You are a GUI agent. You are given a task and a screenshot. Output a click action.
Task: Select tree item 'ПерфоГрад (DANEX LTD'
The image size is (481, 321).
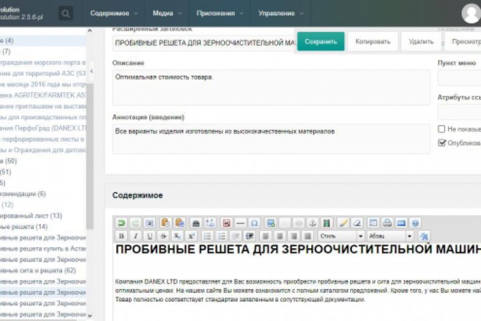(x=43, y=128)
